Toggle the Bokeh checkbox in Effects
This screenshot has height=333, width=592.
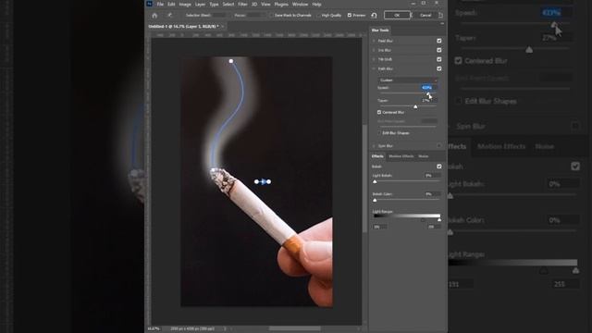tap(439, 166)
